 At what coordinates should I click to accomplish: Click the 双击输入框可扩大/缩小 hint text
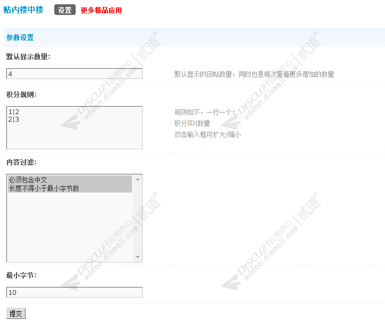(208, 134)
